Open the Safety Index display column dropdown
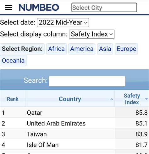This screenshot has height=154, width=149. point(92,34)
